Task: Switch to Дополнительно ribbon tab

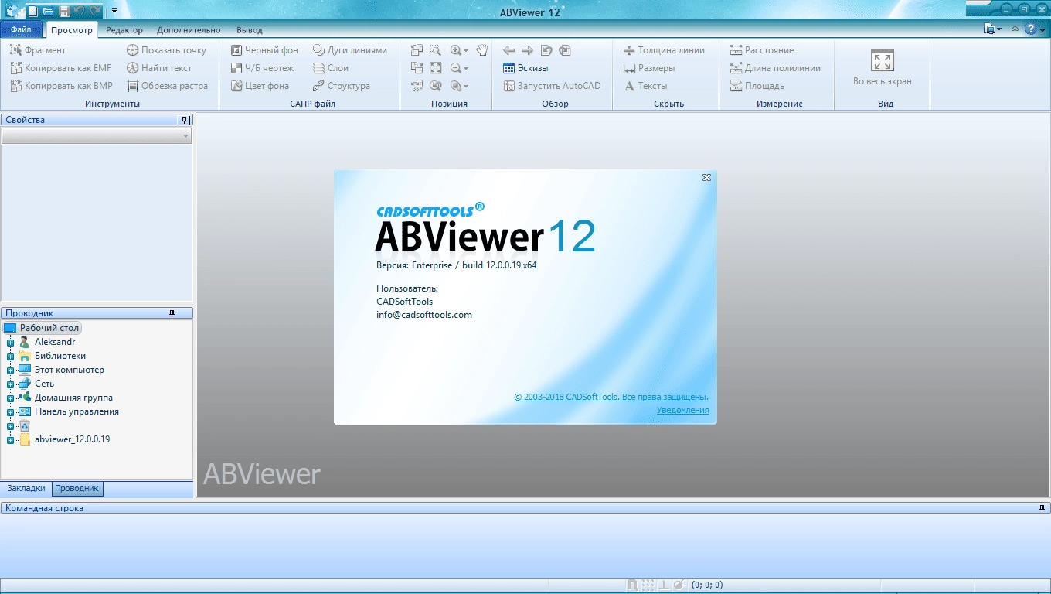Action: pos(189,30)
